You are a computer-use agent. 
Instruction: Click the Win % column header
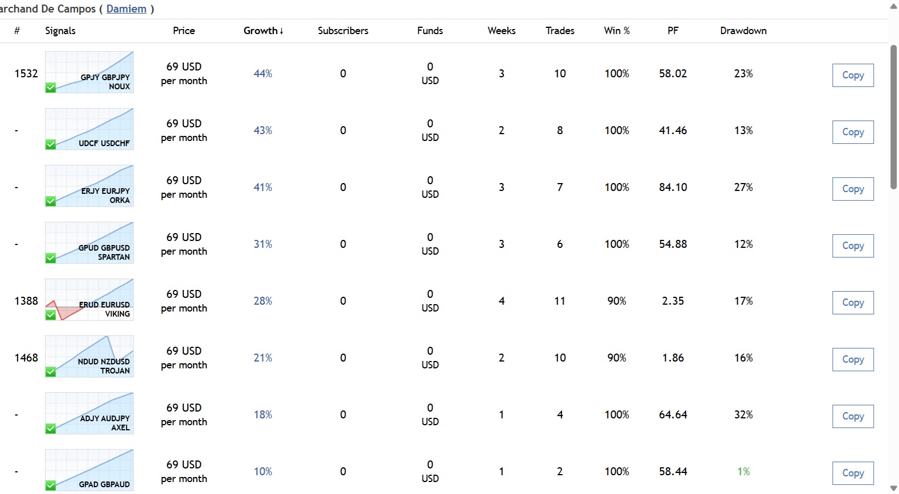617,31
